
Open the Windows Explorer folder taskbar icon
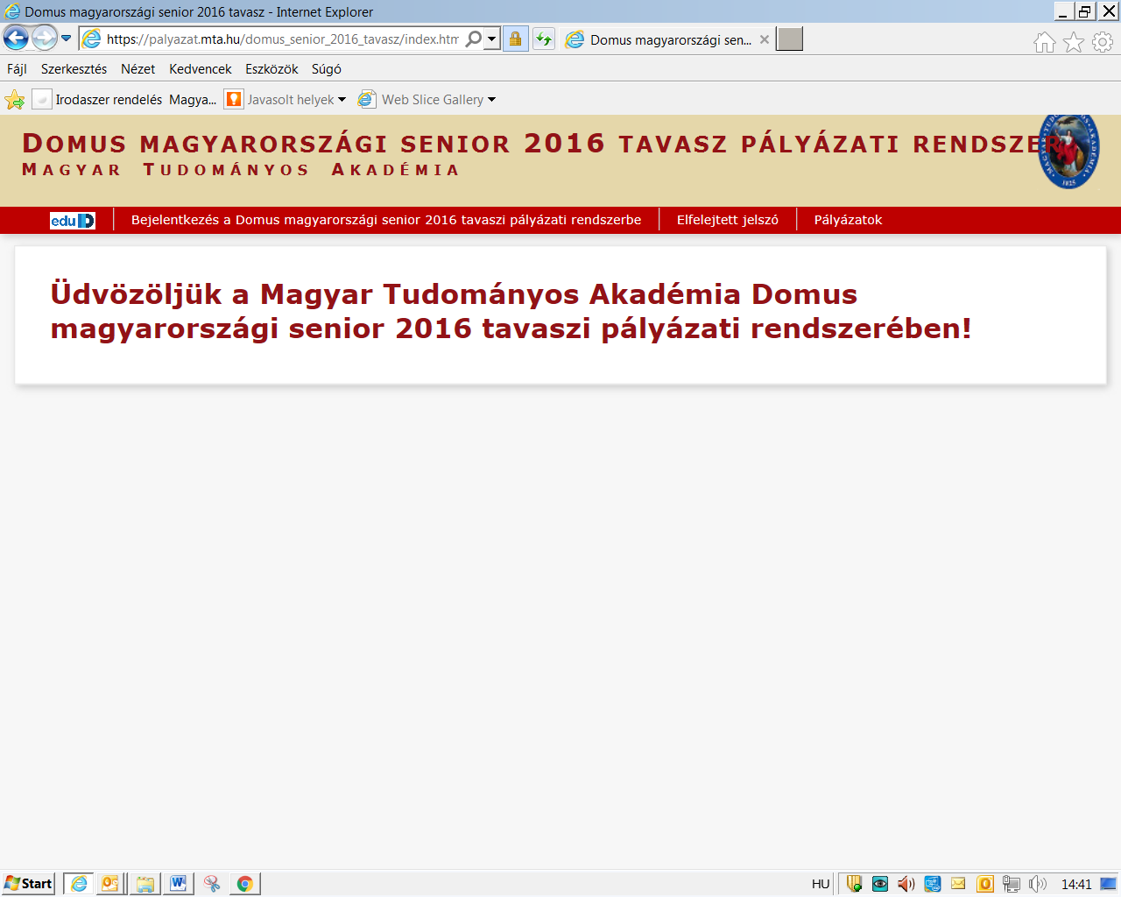145,884
